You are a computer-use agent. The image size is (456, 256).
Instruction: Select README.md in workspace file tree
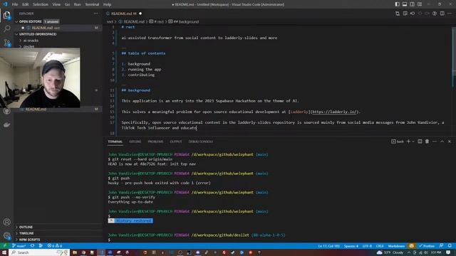point(36,110)
